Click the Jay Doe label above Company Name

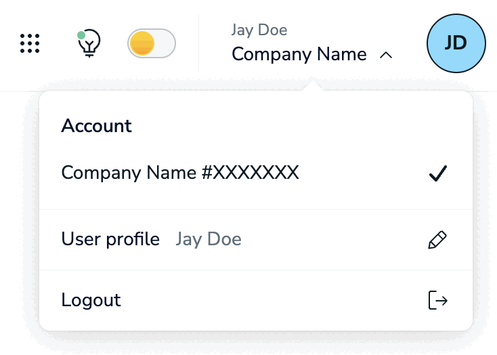pyautogui.click(x=259, y=30)
